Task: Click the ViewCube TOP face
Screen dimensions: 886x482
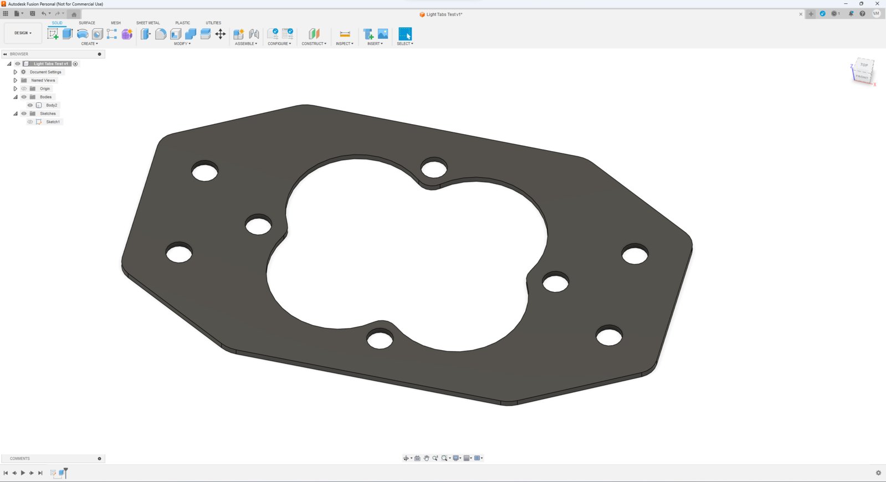Action: (864, 65)
